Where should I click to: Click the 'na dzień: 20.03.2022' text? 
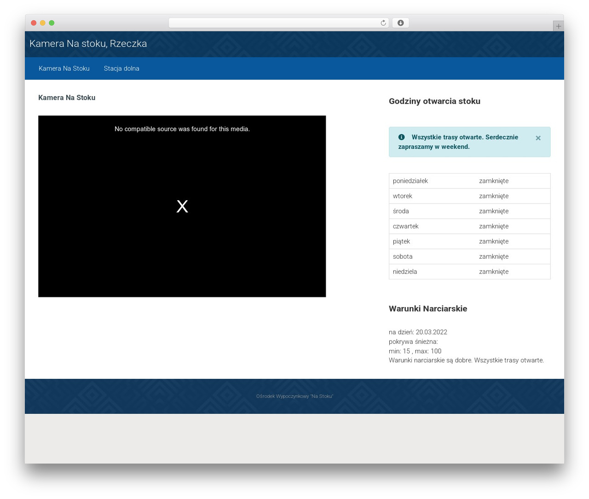coord(418,332)
